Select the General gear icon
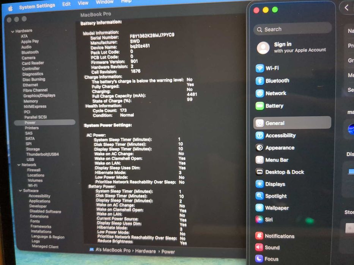Image resolution: width=354 pixels, height=265 pixels. (260, 123)
